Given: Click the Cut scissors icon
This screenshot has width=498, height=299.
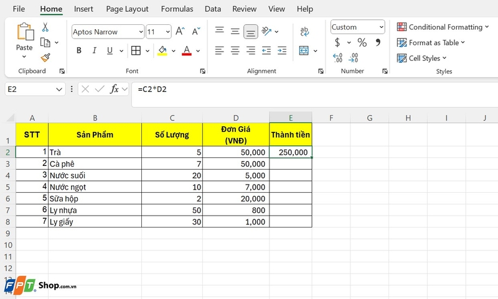Looking at the screenshot, I should pyautogui.click(x=45, y=27).
